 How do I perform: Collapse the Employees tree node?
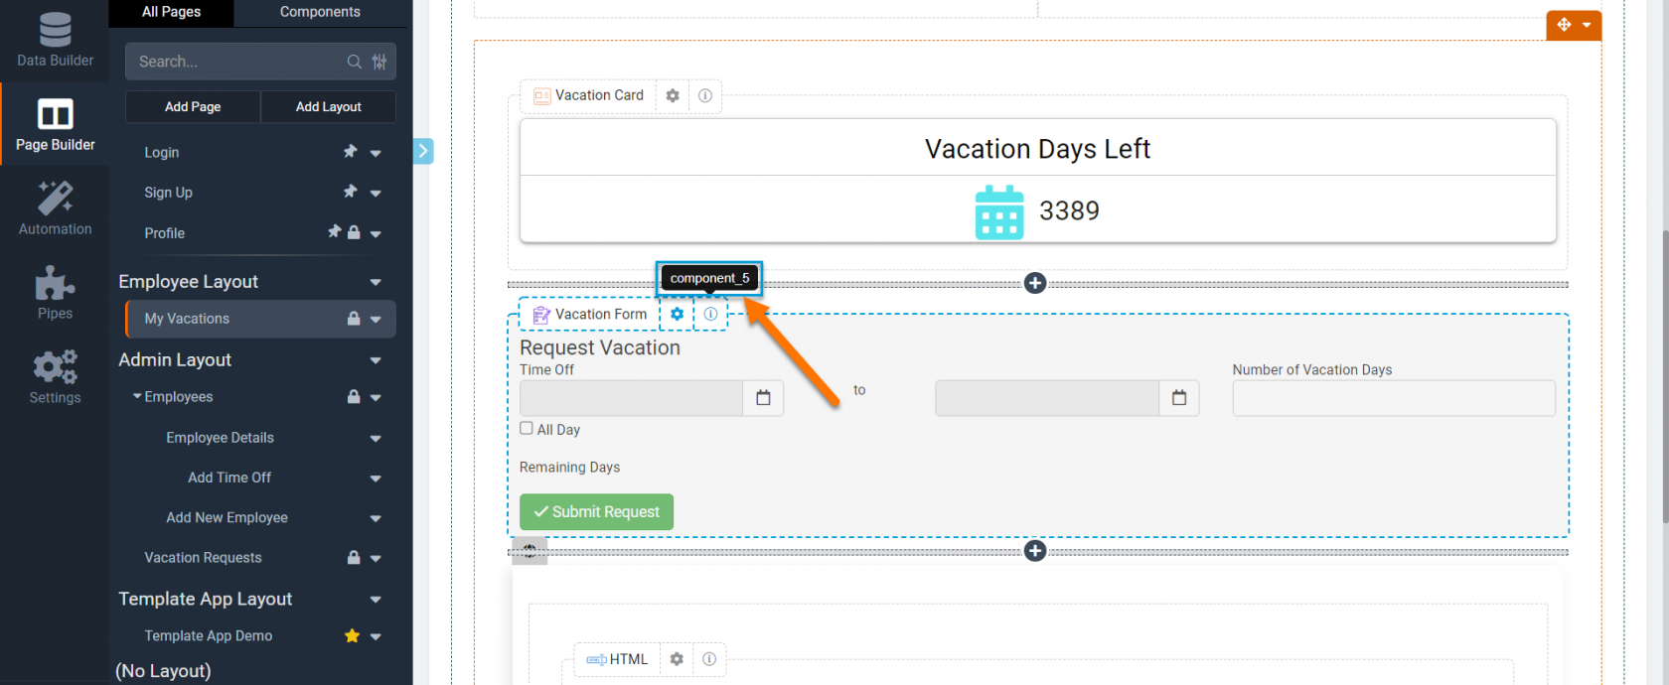[137, 396]
